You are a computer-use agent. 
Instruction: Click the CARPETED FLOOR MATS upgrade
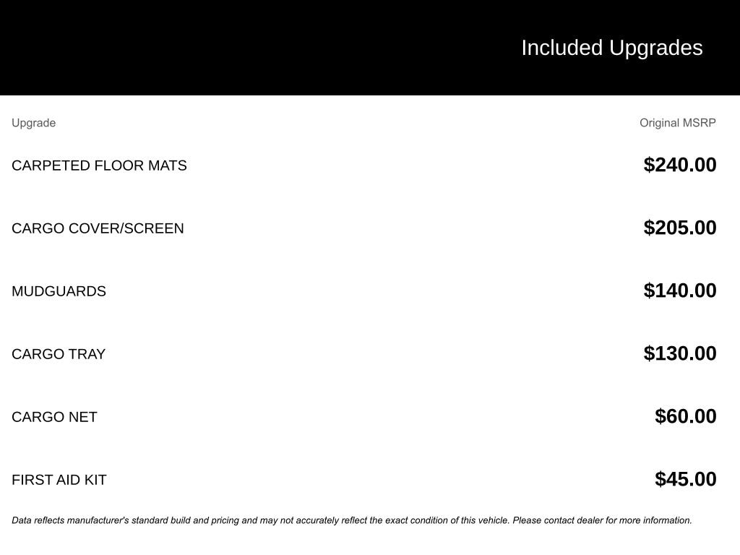pos(99,165)
